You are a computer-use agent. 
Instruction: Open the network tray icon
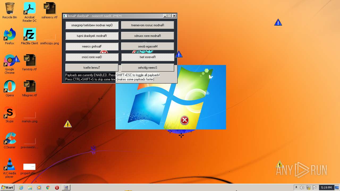308,188
